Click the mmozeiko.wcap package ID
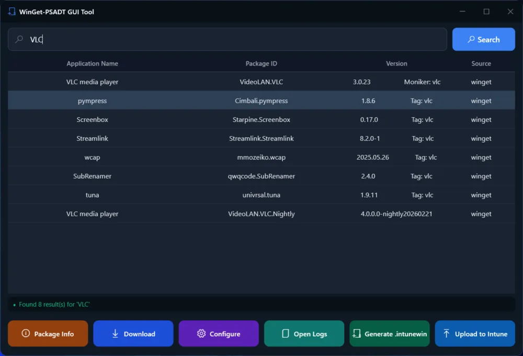523x356 pixels. point(261,157)
